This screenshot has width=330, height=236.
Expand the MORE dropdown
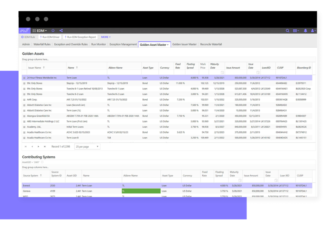[106, 37]
